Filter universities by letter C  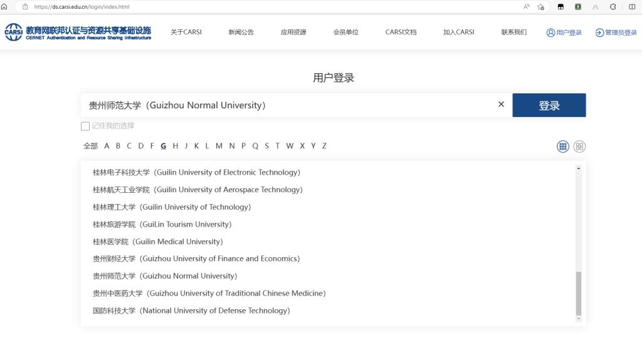pyautogui.click(x=129, y=146)
